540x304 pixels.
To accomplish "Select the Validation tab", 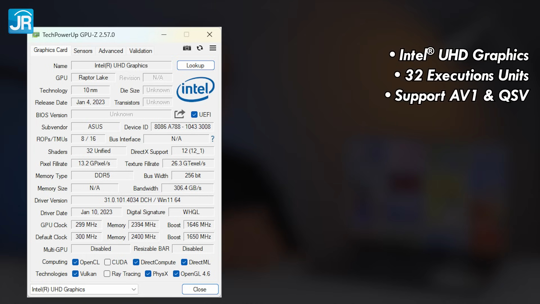I will [140, 51].
